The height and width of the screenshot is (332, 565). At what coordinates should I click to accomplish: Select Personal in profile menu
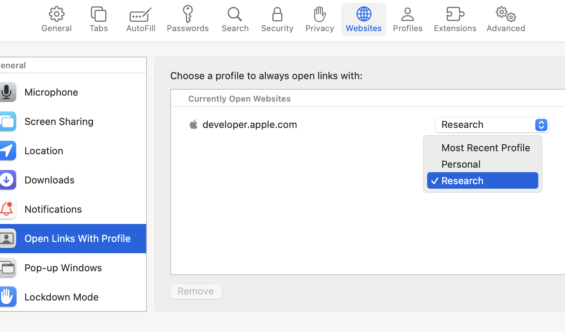483,164
